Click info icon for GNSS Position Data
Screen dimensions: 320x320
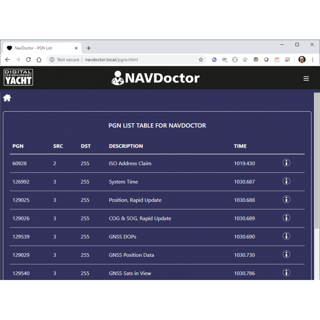(286, 254)
